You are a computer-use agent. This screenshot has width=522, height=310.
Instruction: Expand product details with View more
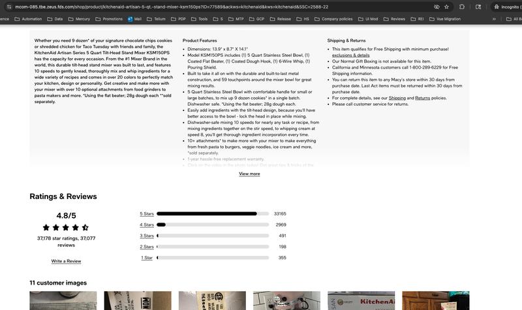point(249,174)
